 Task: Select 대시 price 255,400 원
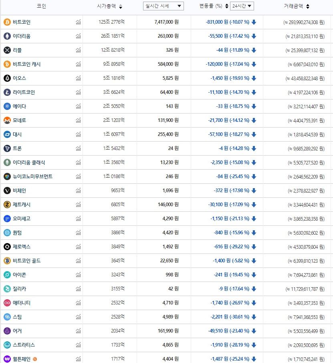tap(168, 134)
